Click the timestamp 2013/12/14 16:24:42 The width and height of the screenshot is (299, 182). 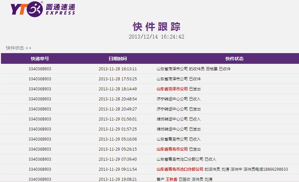tap(156, 37)
